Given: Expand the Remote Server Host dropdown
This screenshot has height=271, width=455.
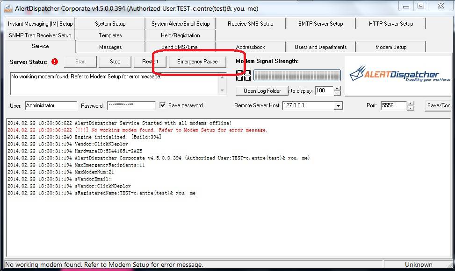Looking at the screenshot, I should [x=338, y=106].
